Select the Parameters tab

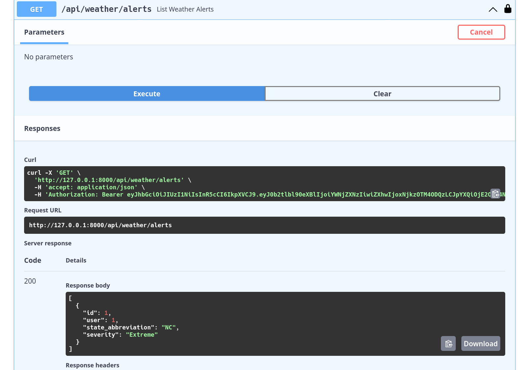coord(44,32)
